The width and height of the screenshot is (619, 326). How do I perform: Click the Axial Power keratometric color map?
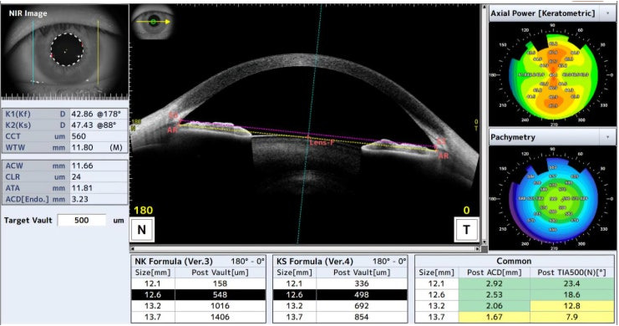point(553,74)
